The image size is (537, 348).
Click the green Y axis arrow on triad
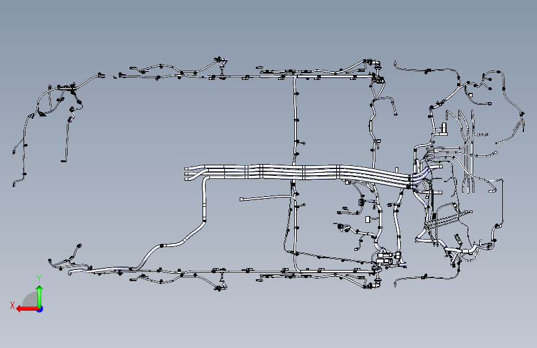[40, 297]
